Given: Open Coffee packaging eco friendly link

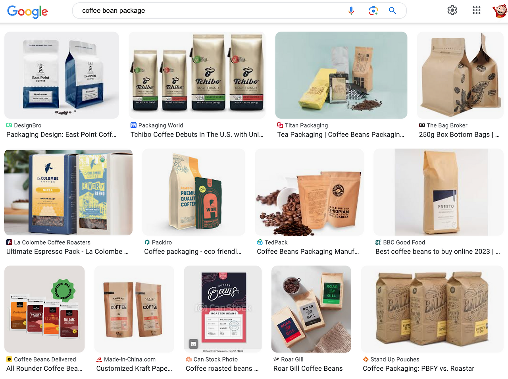Looking at the screenshot, I should pos(193,252).
